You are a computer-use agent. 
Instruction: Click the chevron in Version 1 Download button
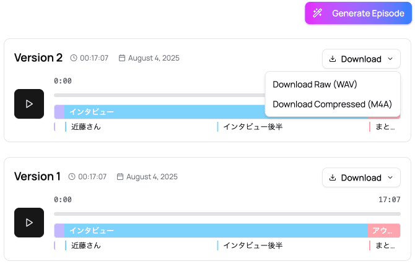390,177
